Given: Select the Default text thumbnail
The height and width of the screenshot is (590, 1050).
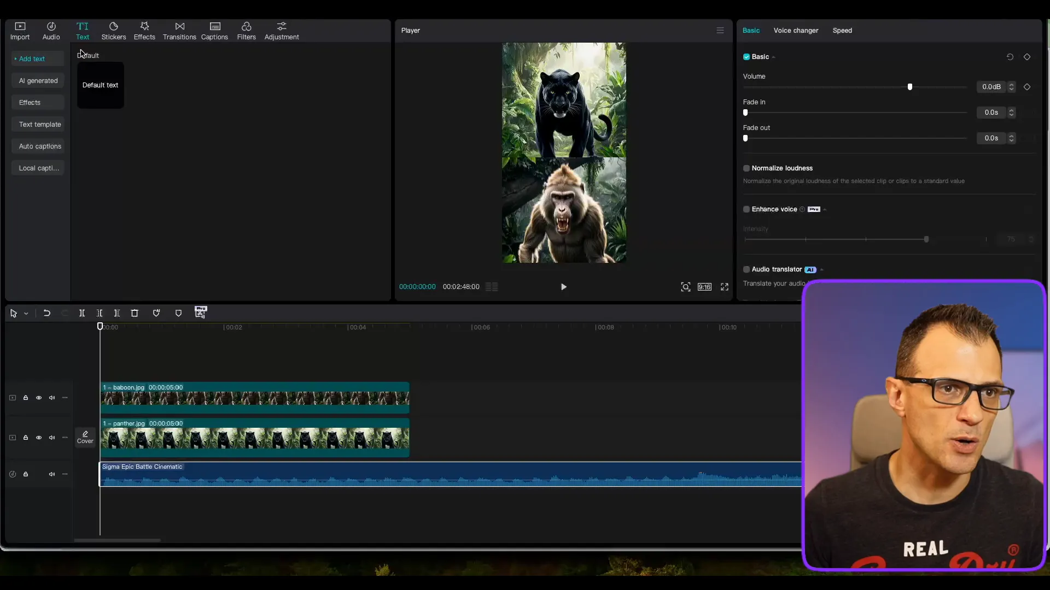Looking at the screenshot, I should (x=101, y=85).
